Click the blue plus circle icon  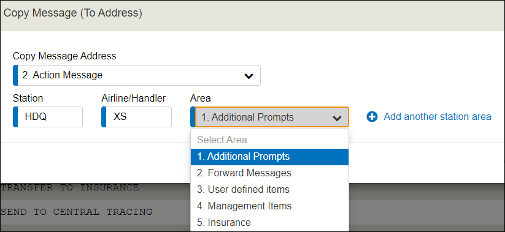point(372,117)
